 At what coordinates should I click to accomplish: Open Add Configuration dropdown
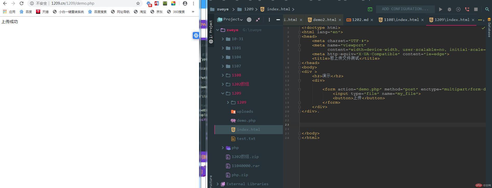click(x=405, y=9)
